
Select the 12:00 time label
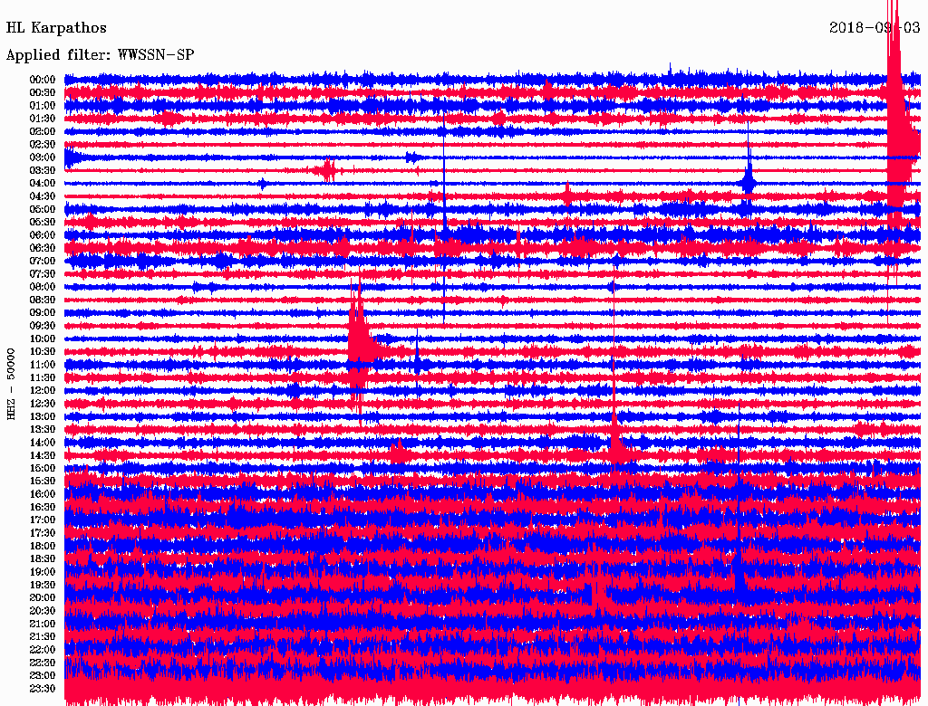click(42, 391)
